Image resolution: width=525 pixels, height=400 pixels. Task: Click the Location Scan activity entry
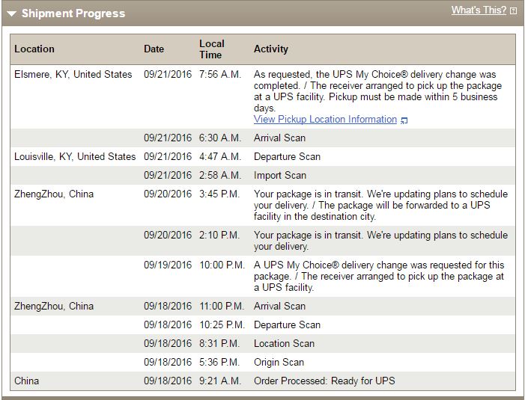point(284,343)
